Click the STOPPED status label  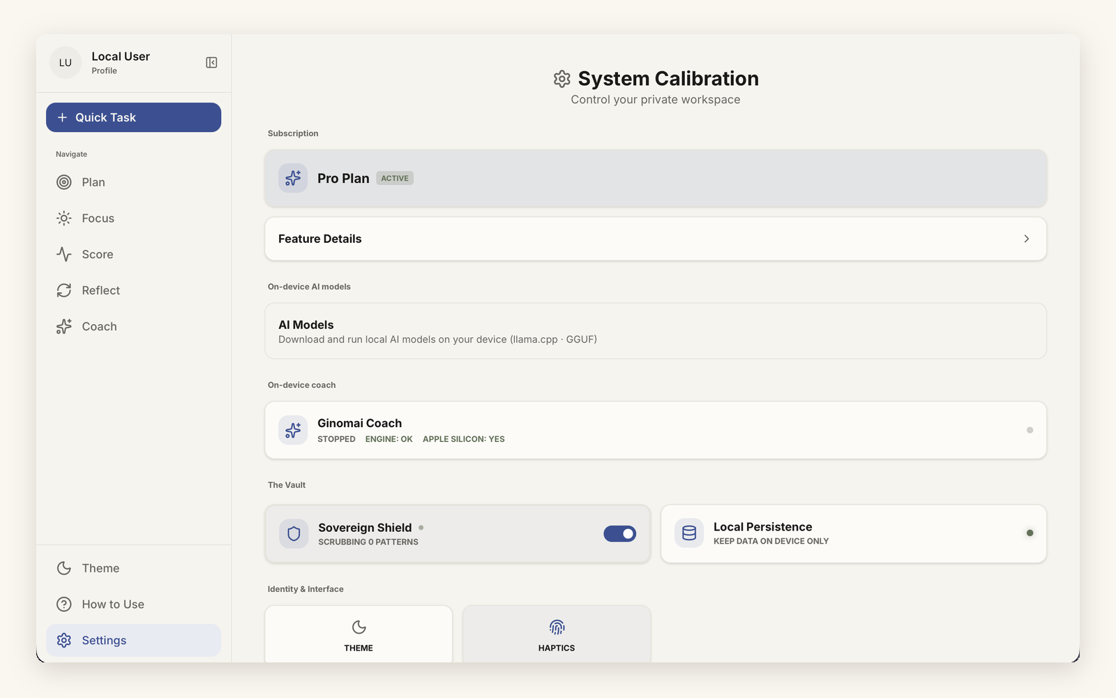(x=336, y=439)
